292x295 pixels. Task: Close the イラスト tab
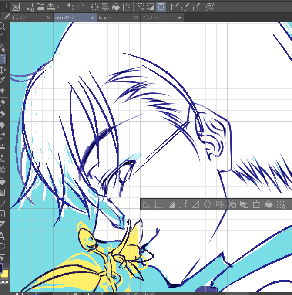(x=49, y=18)
